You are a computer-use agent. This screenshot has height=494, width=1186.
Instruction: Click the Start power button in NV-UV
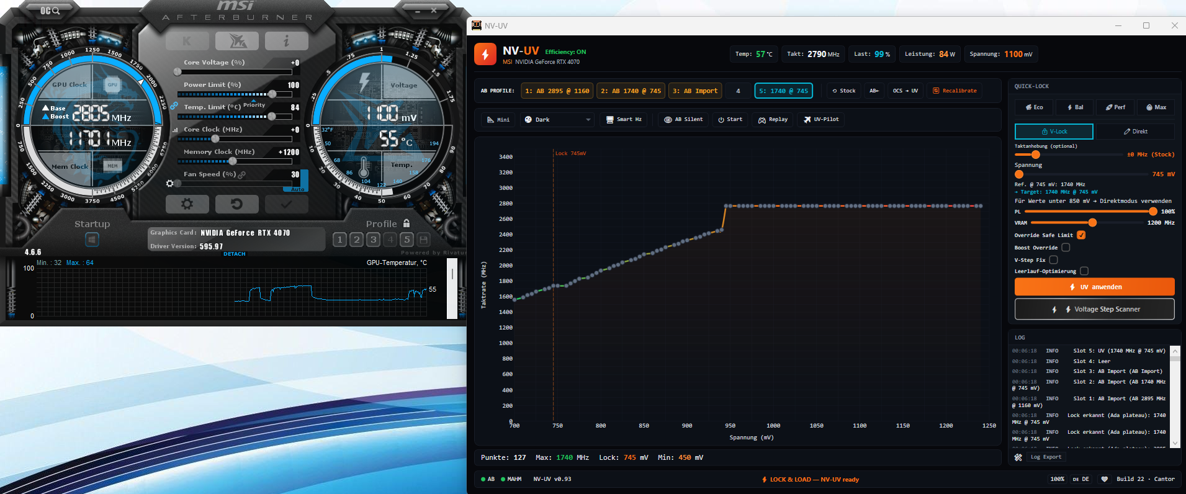point(730,119)
